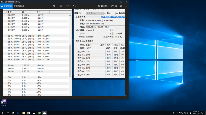Click the fullscreen expand arrow icon
Viewport: 206px width, 115px height.
click(x=125, y=96)
